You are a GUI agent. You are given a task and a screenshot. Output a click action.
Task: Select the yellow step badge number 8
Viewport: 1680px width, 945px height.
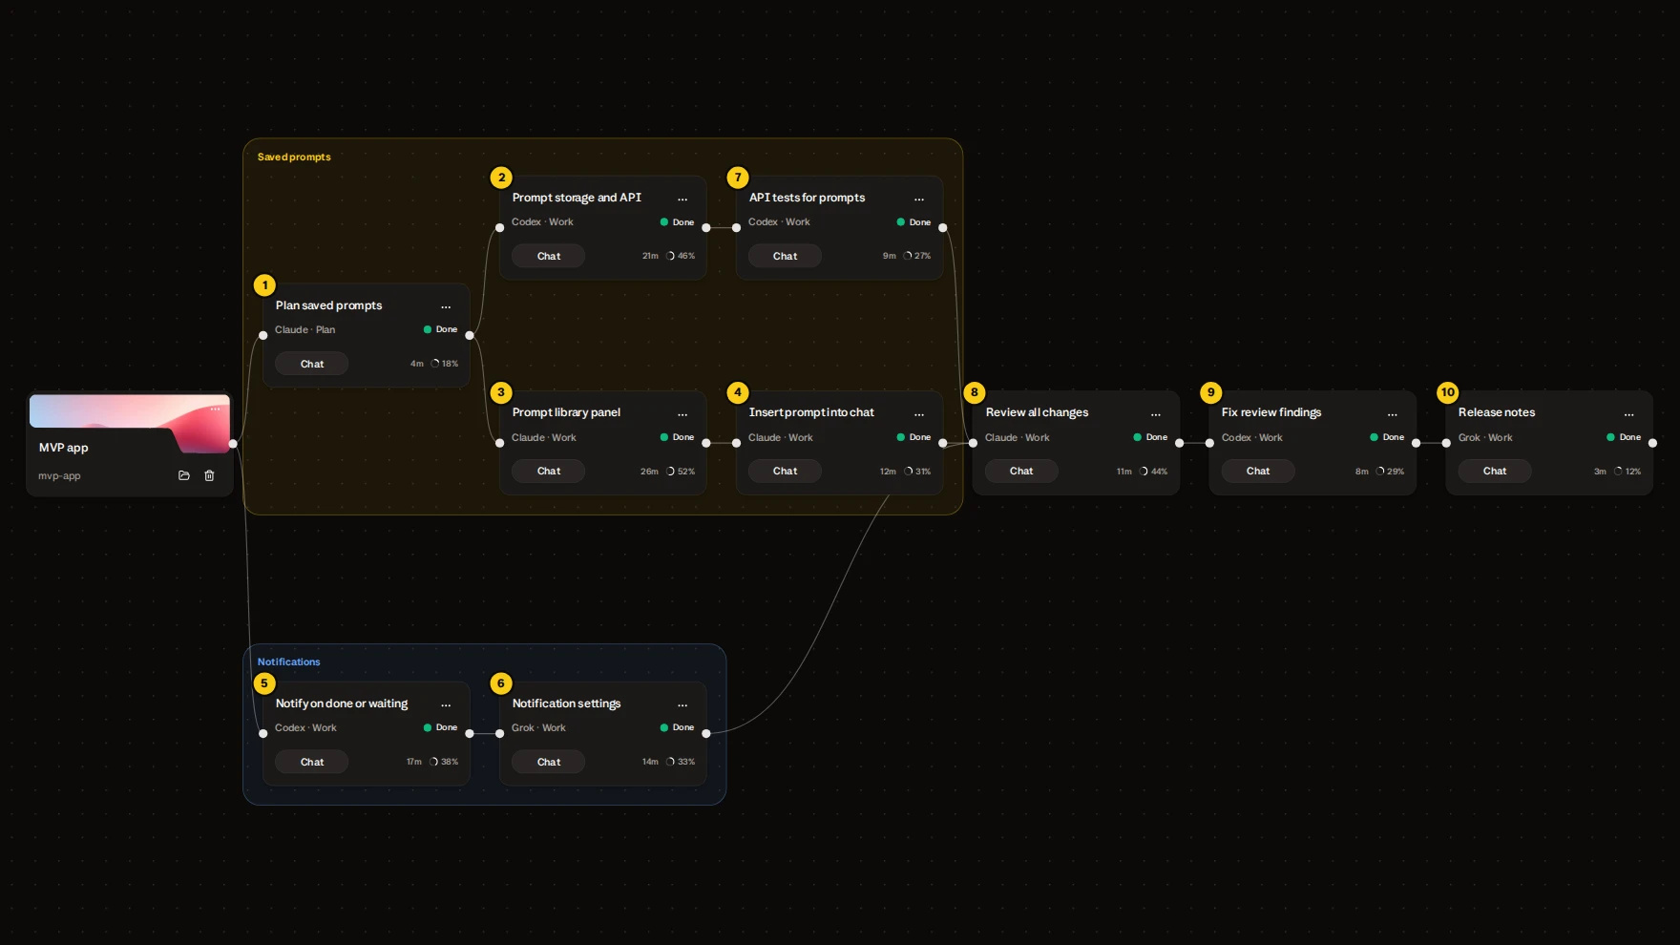(x=975, y=392)
